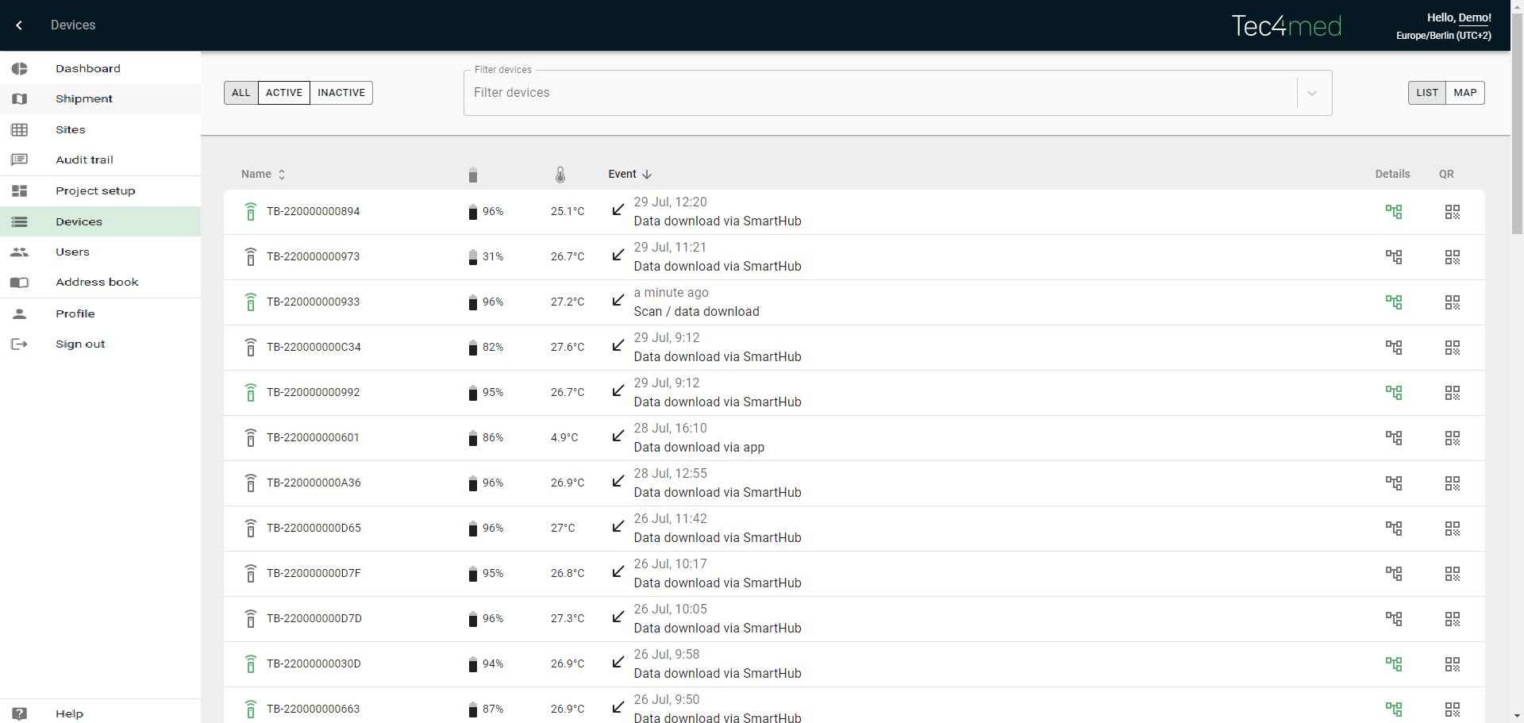Show QR code for TB-220000000D65
Image resolution: width=1524 pixels, height=723 pixels.
pyautogui.click(x=1453, y=529)
